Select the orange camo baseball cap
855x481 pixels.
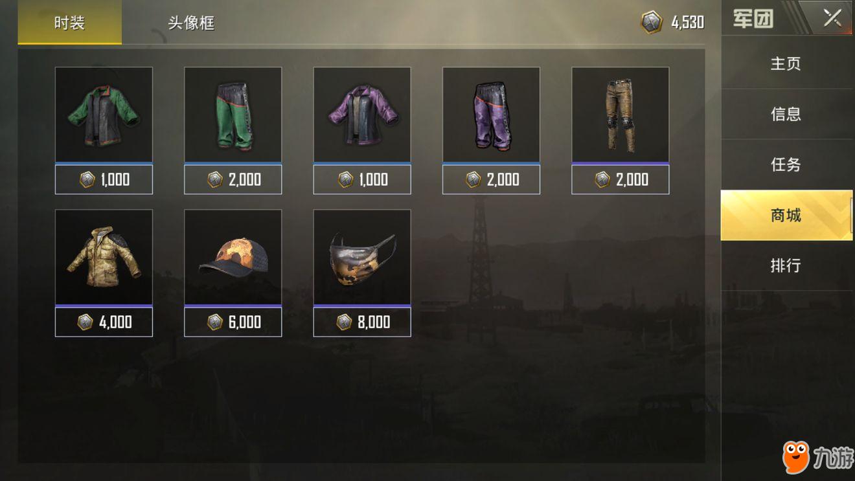click(233, 257)
